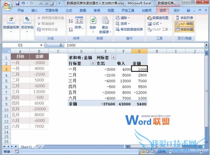This screenshot has width=210, height=155.
Task: Expand the Name Box dropdown
Action: 41,45
